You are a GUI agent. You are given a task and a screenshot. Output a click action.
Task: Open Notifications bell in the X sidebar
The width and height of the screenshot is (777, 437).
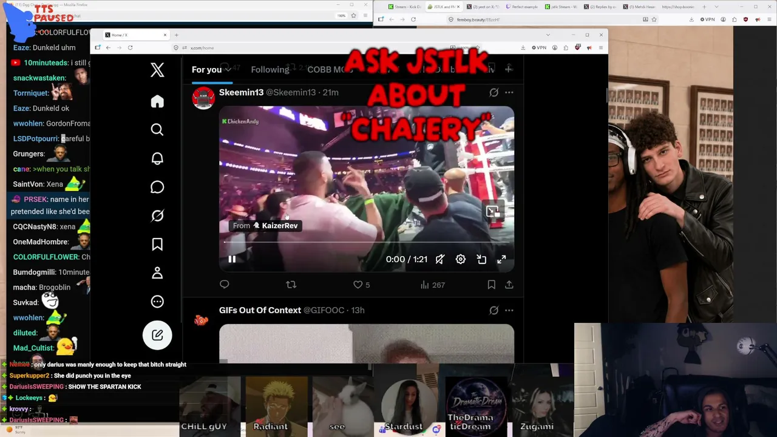pos(157,158)
